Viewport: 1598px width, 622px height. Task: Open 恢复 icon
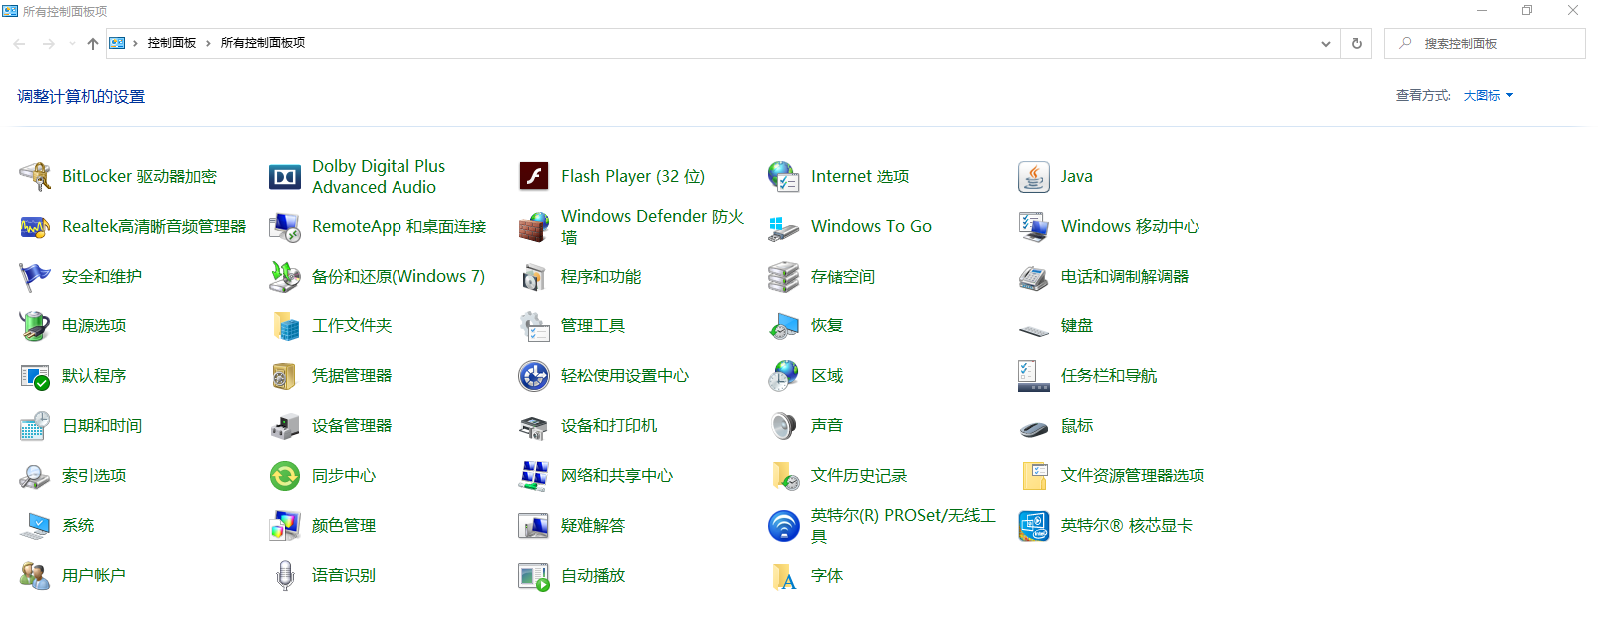point(784,326)
